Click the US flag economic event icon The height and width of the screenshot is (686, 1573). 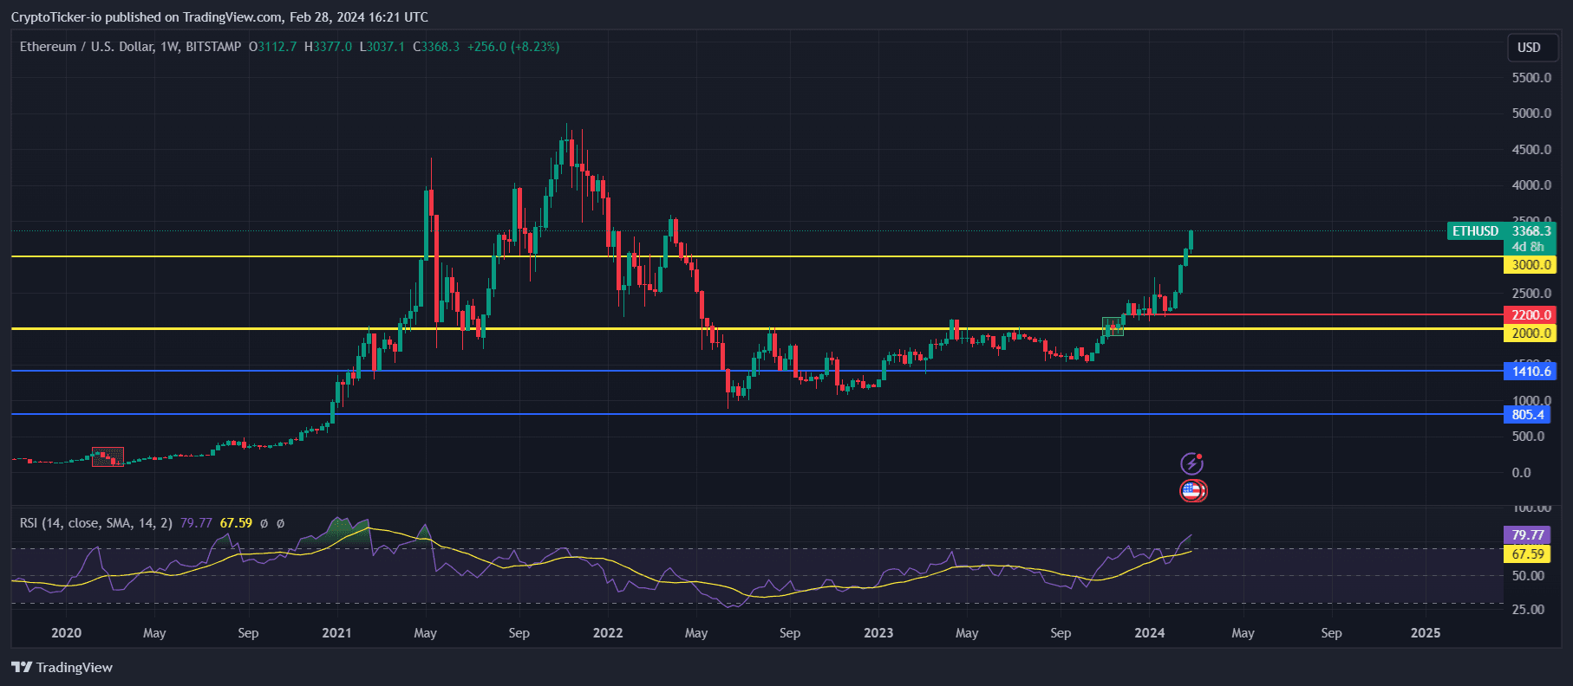1192,491
